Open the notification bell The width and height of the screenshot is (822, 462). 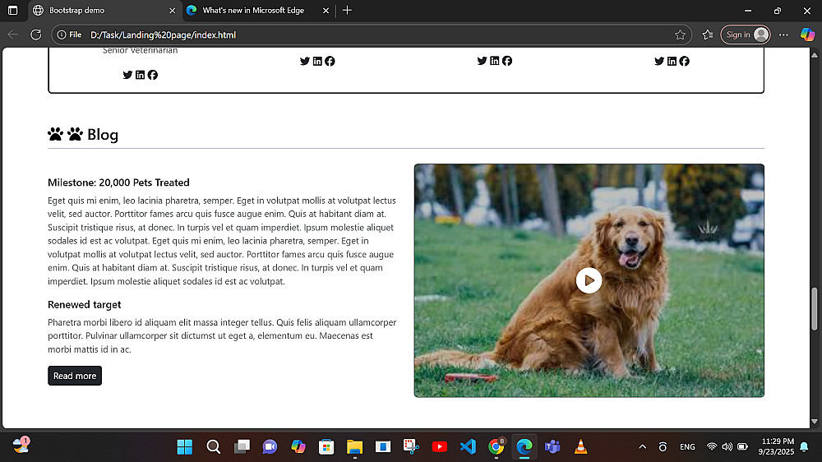point(804,447)
